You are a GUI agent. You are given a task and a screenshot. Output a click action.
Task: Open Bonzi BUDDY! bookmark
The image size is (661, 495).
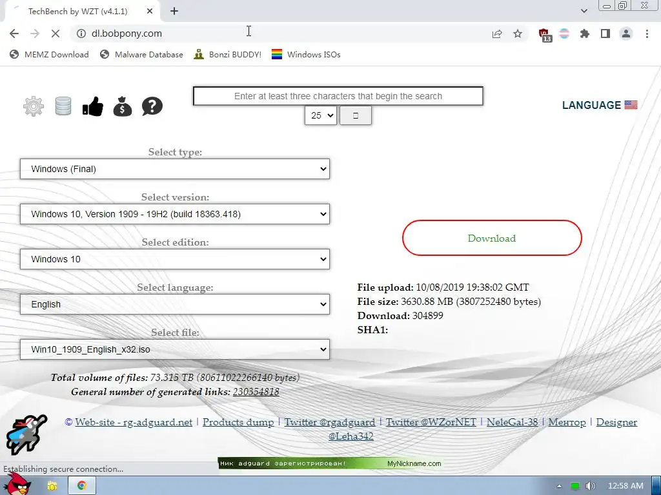click(228, 54)
